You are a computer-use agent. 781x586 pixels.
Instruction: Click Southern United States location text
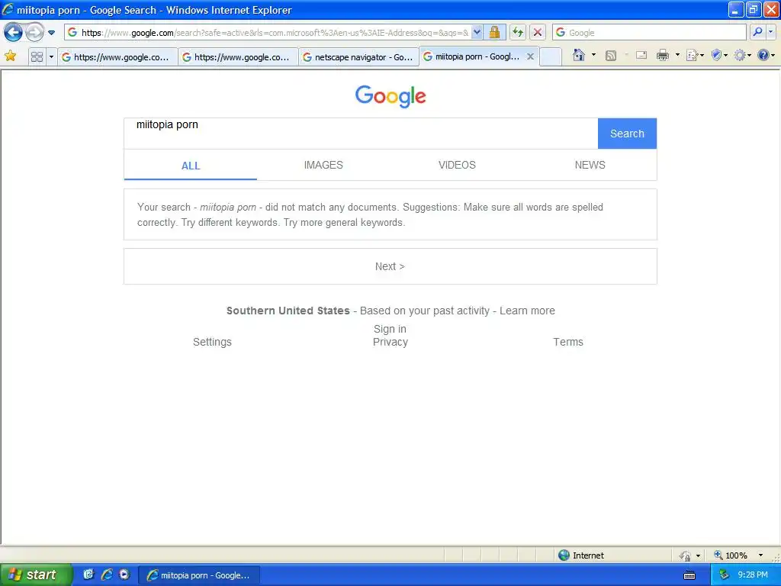coord(288,311)
